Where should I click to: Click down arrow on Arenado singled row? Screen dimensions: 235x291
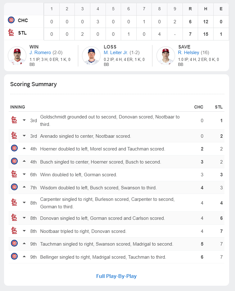click(x=24, y=136)
